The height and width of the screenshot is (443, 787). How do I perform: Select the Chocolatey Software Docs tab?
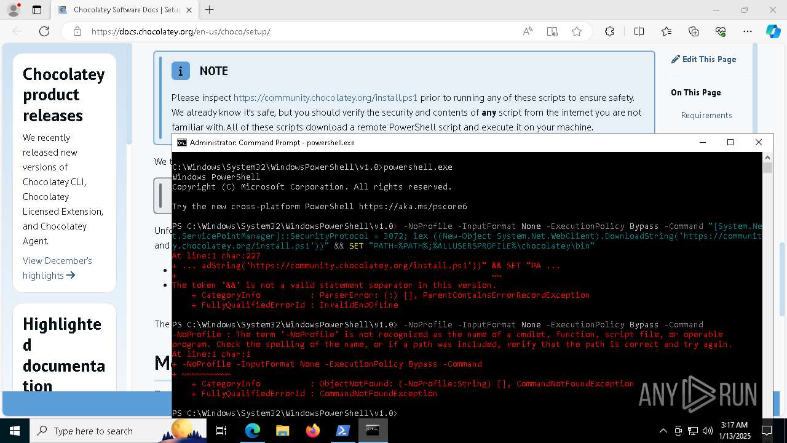(125, 10)
